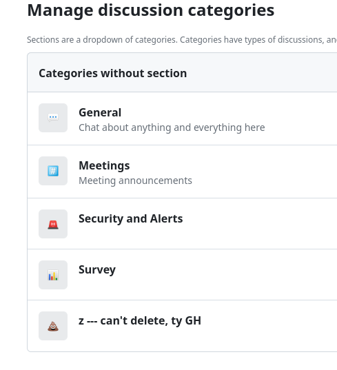The image size is (337, 370).
Task: Click blank space right of the General title
Action: tap(229, 112)
